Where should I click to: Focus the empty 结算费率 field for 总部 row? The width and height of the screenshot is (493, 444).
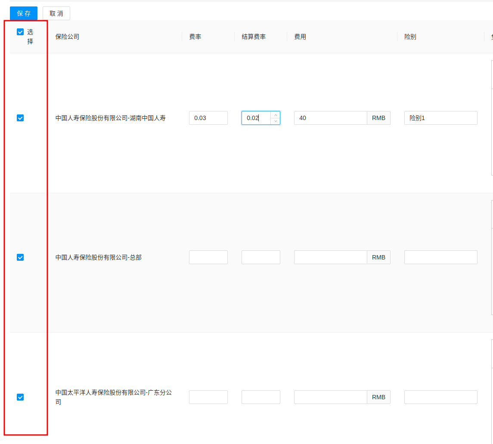260,257
